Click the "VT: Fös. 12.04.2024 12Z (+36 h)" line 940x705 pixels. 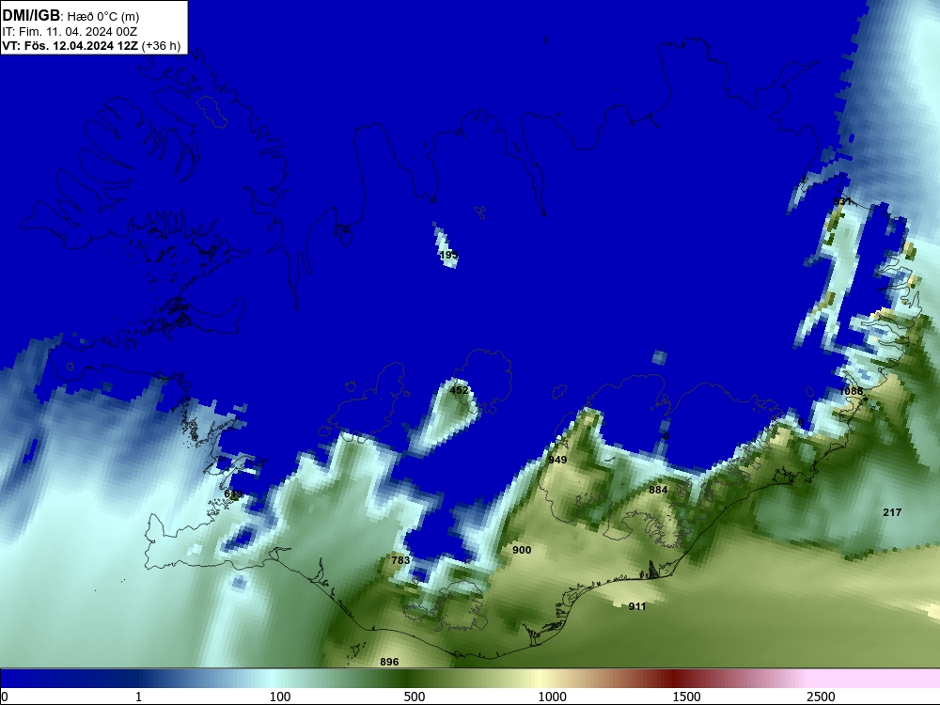tap(91, 46)
